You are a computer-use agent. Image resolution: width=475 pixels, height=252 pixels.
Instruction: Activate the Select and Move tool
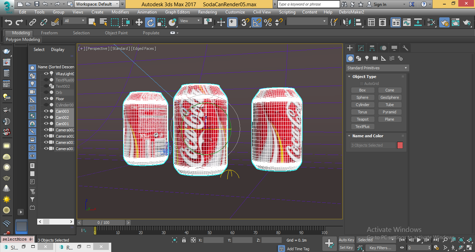(x=139, y=23)
